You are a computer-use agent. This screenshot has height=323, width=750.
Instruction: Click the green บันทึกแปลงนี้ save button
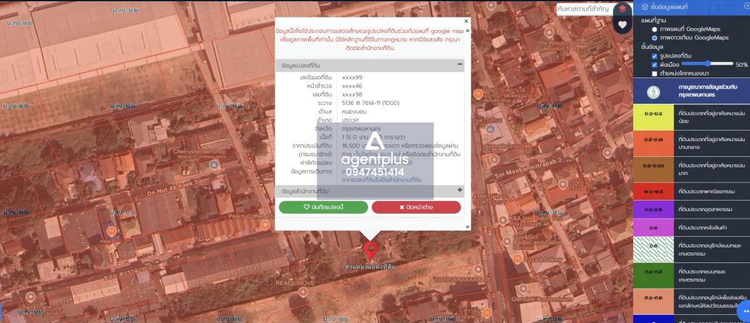[x=323, y=207]
